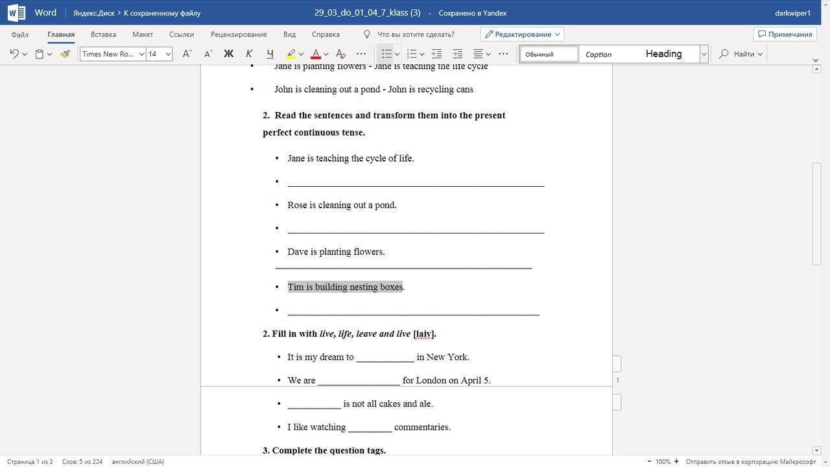Click the document title 29_03_do_01_04_7_klass (3)
The image size is (830, 467).
pyautogui.click(x=367, y=13)
